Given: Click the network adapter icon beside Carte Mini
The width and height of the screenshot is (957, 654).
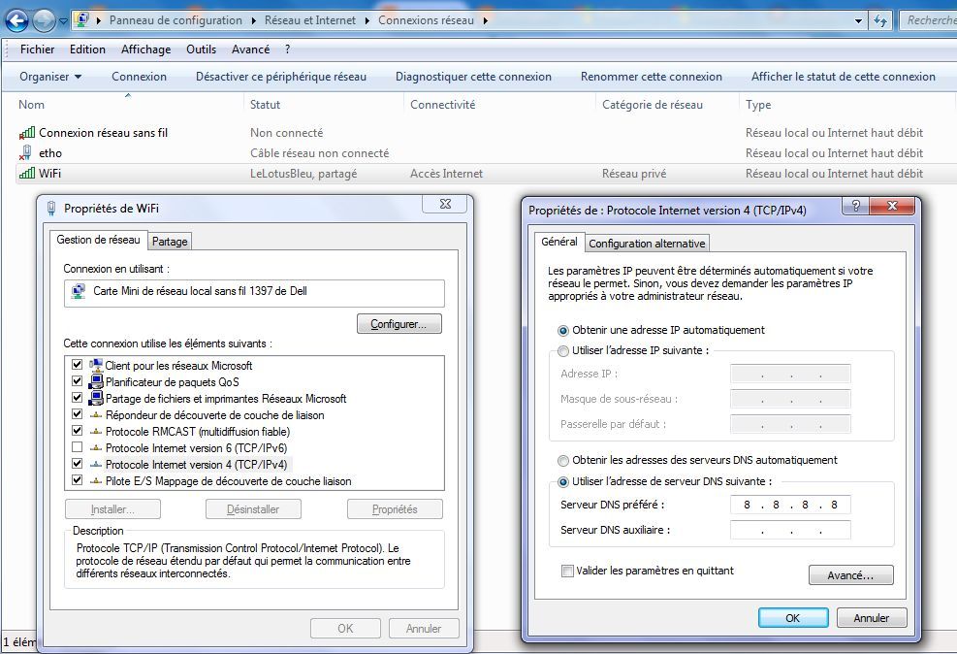Looking at the screenshot, I should pyautogui.click(x=79, y=292).
